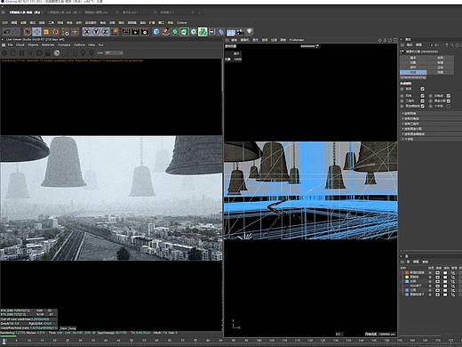This screenshot has width=462, height=347.
Task: Click the light bulb icon in toolbar
Action: [x=250, y=31]
